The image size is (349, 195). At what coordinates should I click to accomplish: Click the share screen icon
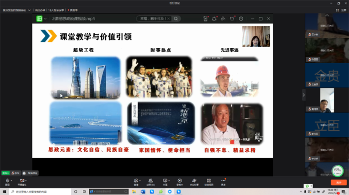[165, 182]
